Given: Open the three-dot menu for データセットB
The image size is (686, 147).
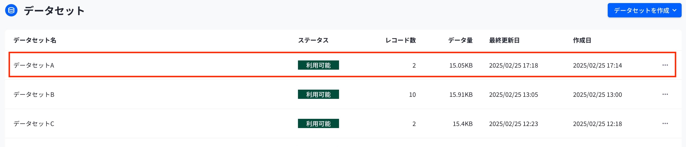Looking at the screenshot, I should point(665,94).
